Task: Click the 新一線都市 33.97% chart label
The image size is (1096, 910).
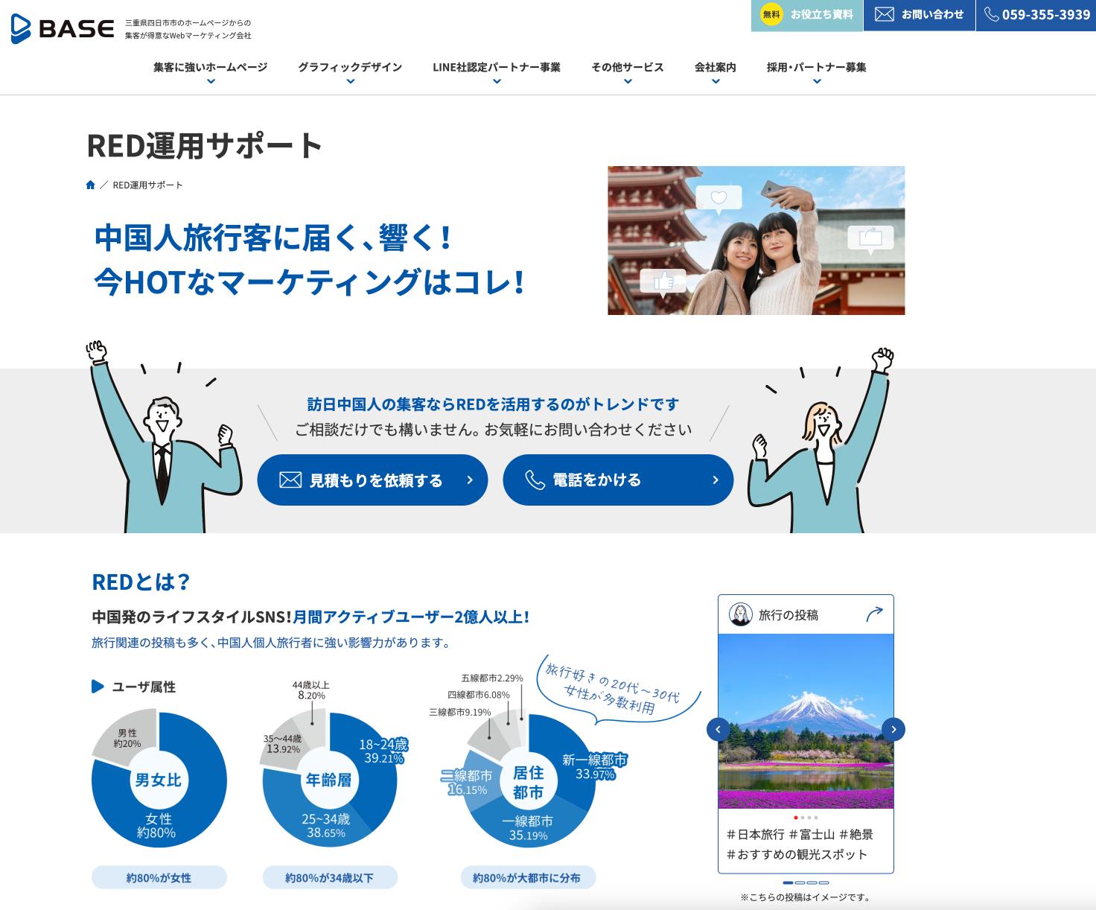Action: click(x=595, y=766)
